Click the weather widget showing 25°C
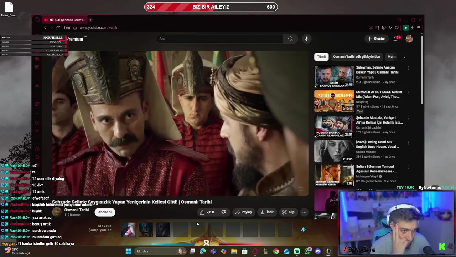This screenshot has width=456, height=257. (x=17, y=251)
